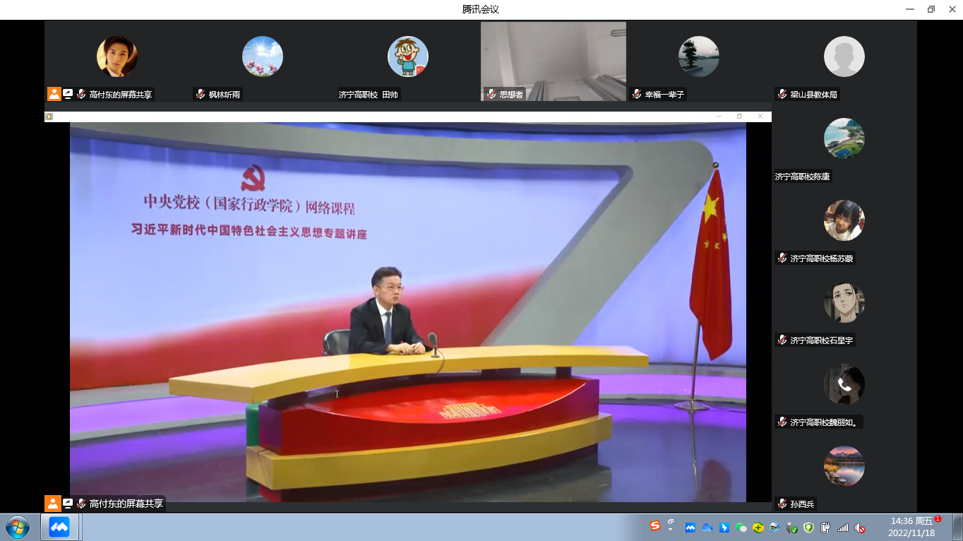Open Tencent Meeting from the taskbar
Viewport: 963px width, 541px height.
tap(59, 527)
